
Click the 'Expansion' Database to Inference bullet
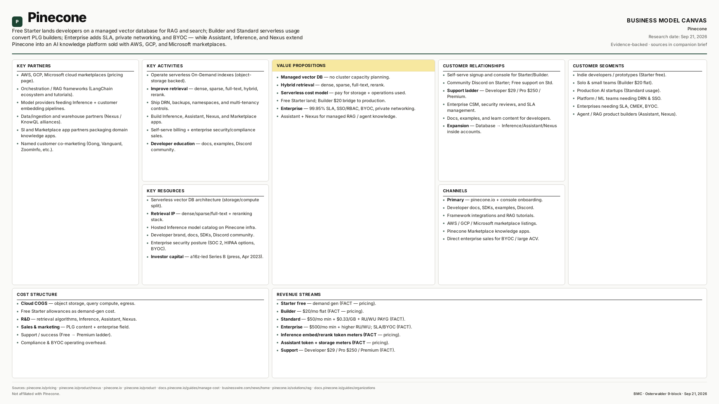click(502, 129)
